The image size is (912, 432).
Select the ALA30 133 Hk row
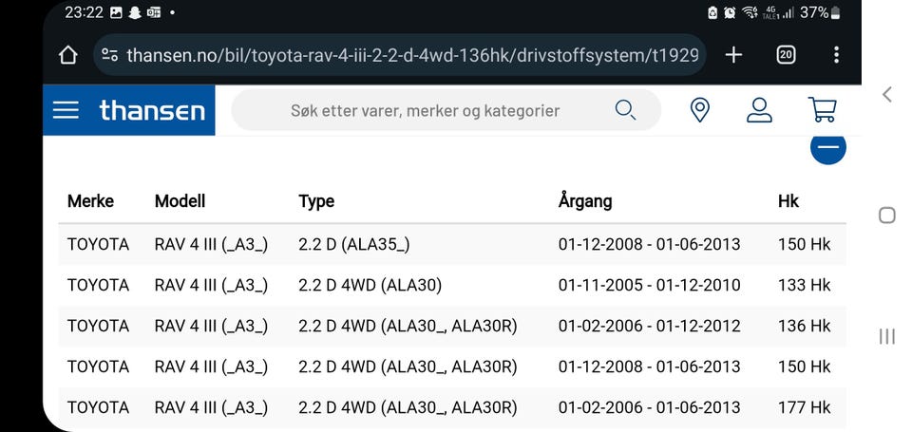click(452, 285)
